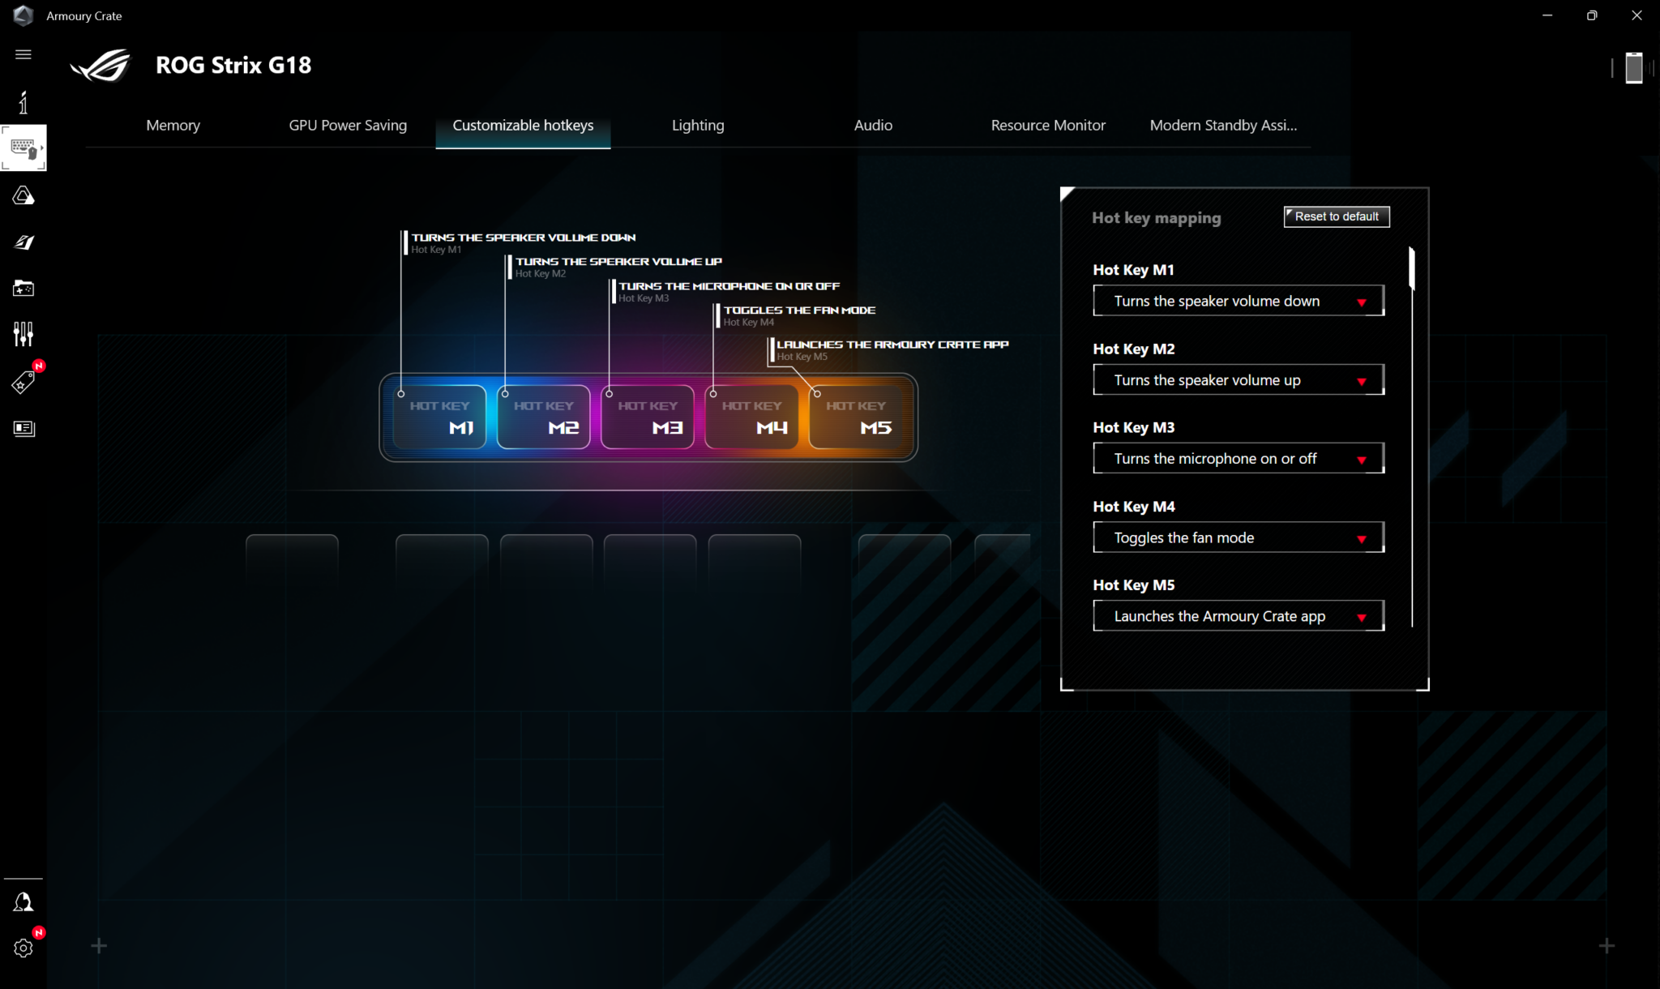This screenshot has width=1660, height=989.
Task: Click the hot key mapping scrollbar
Action: [1411, 269]
